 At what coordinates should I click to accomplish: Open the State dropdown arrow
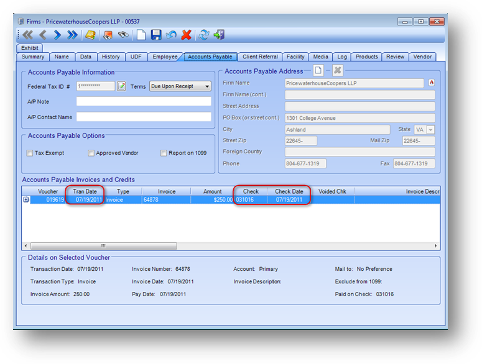point(430,130)
